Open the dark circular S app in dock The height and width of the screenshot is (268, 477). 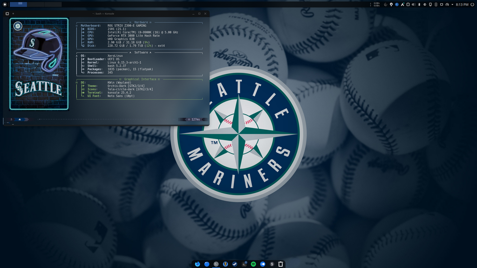coord(272,264)
